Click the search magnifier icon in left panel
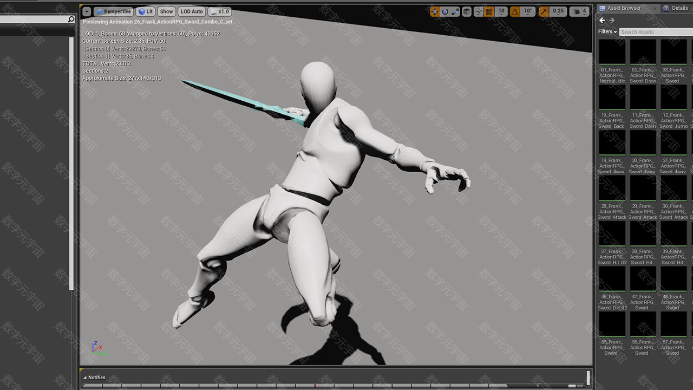This screenshot has width=693, height=390. click(x=71, y=19)
